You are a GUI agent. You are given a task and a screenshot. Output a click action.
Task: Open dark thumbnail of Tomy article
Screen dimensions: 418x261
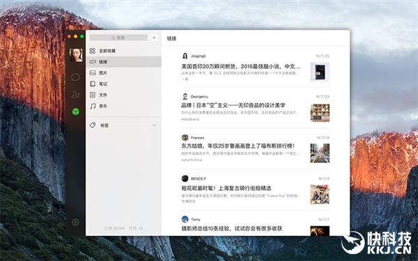(x=320, y=230)
